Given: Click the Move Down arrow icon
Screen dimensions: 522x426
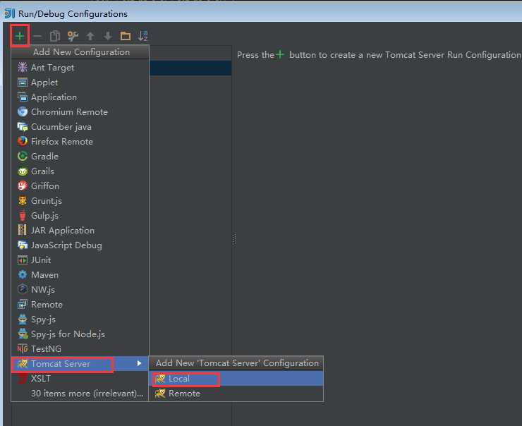Looking at the screenshot, I should 108,35.
